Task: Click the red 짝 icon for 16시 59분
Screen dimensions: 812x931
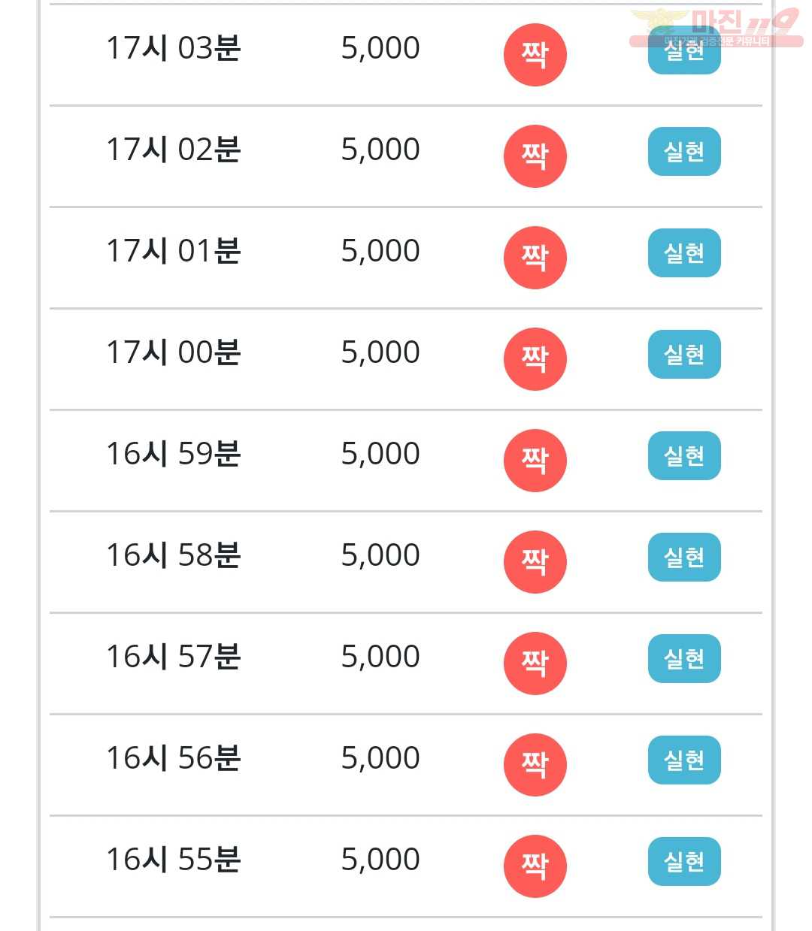Action: (535, 461)
